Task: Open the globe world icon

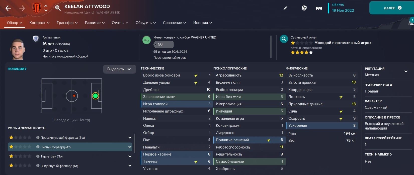Action: tap(304, 8)
